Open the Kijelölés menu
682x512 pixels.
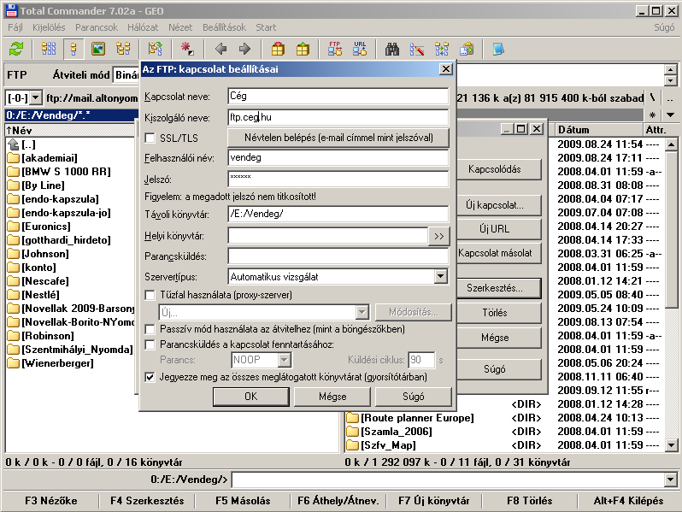tap(49, 27)
